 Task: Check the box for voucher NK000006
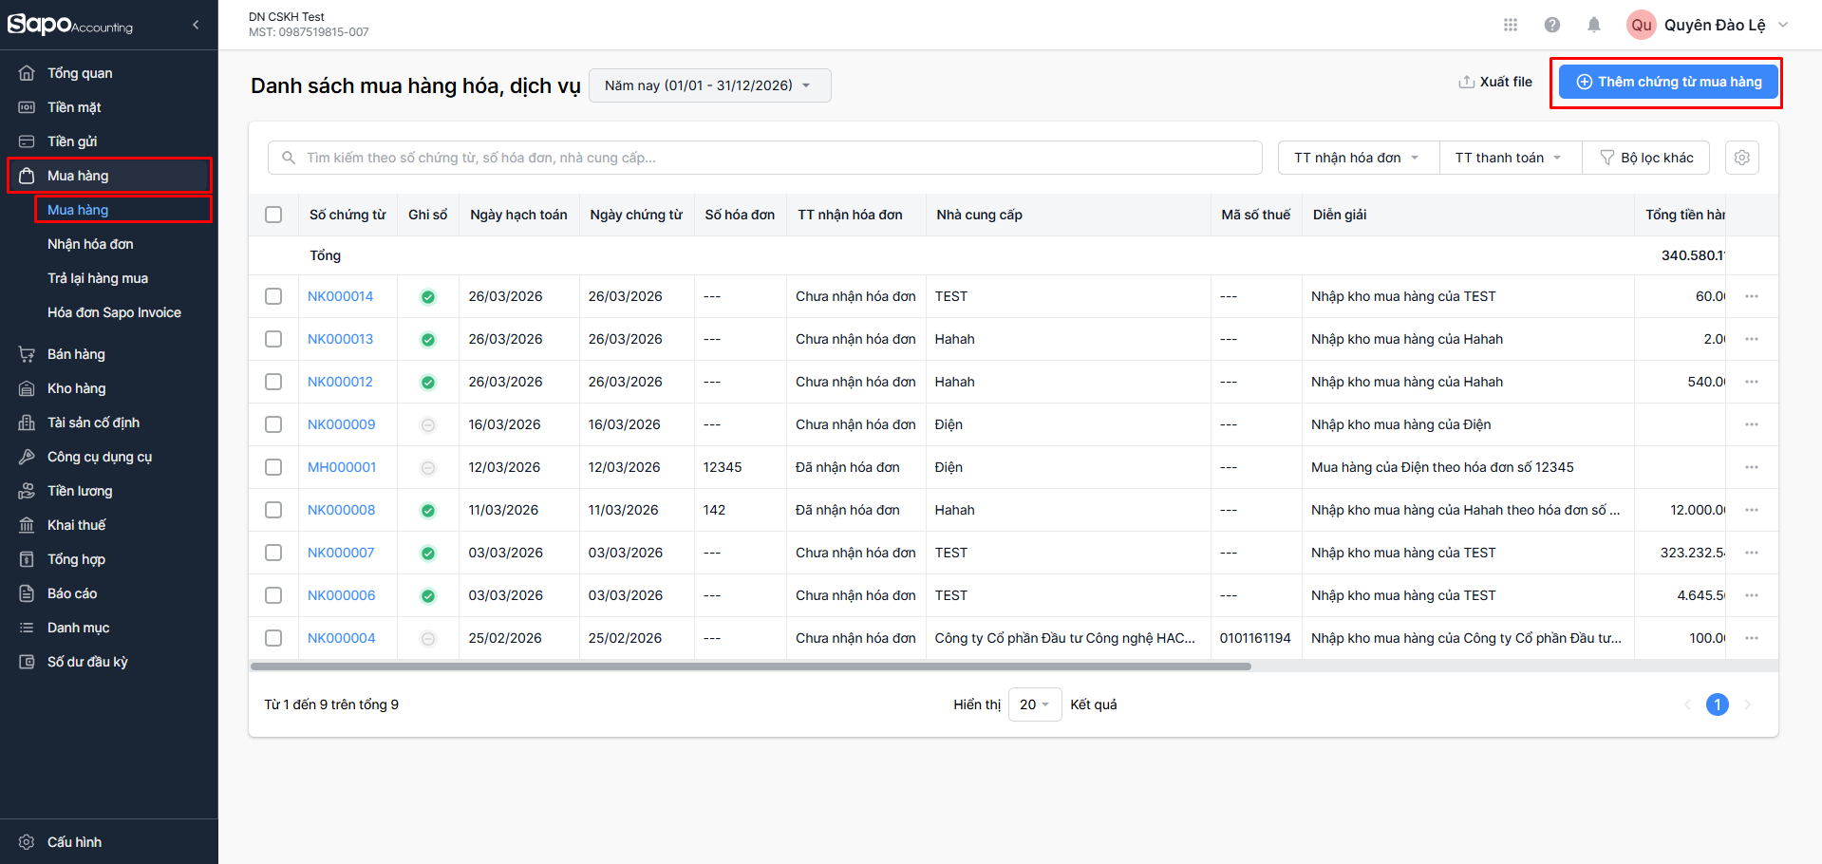[x=273, y=595]
